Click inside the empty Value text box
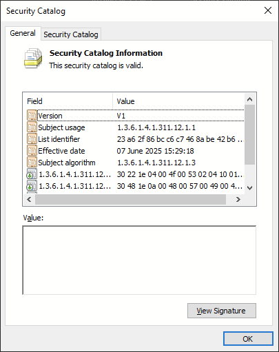 [139, 260]
